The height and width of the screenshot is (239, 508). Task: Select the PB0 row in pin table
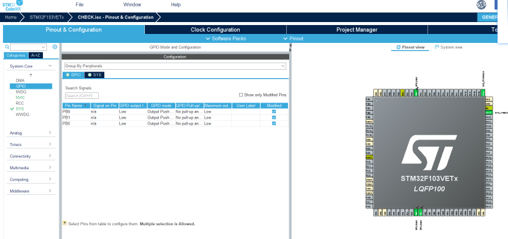coord(175,111)
